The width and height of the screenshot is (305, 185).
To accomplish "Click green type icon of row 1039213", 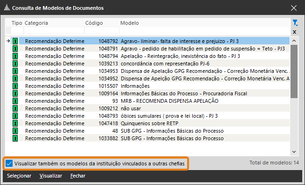I will point(15,64).
